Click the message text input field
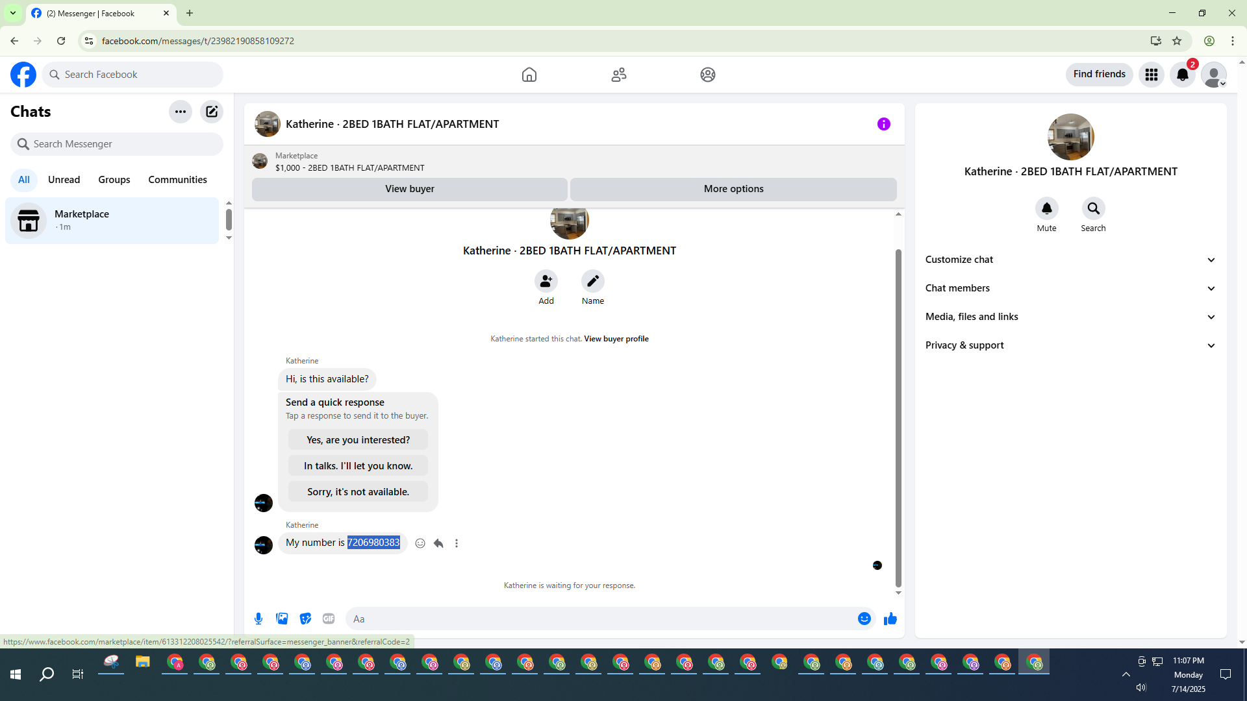Image resolution: width=1247 pixels, height=701 pixels. click(x=598, y=619)
